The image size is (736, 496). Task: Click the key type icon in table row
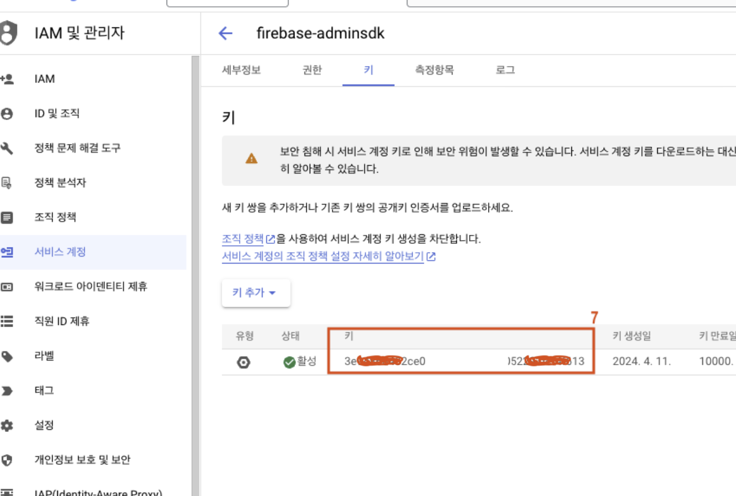click(x=243, y=362)
